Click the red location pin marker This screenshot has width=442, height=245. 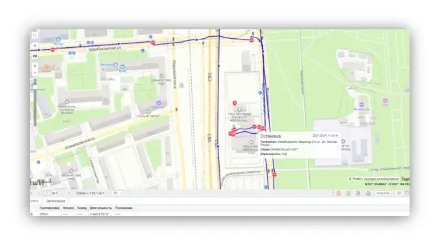(235, 103)
